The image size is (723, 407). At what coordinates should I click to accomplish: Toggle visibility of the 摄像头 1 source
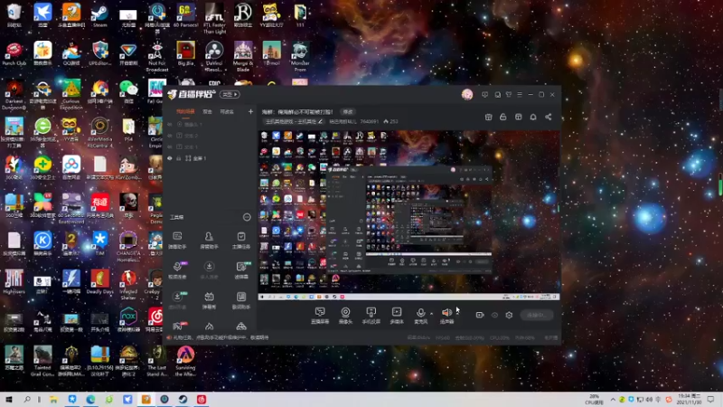pos(170,125)
